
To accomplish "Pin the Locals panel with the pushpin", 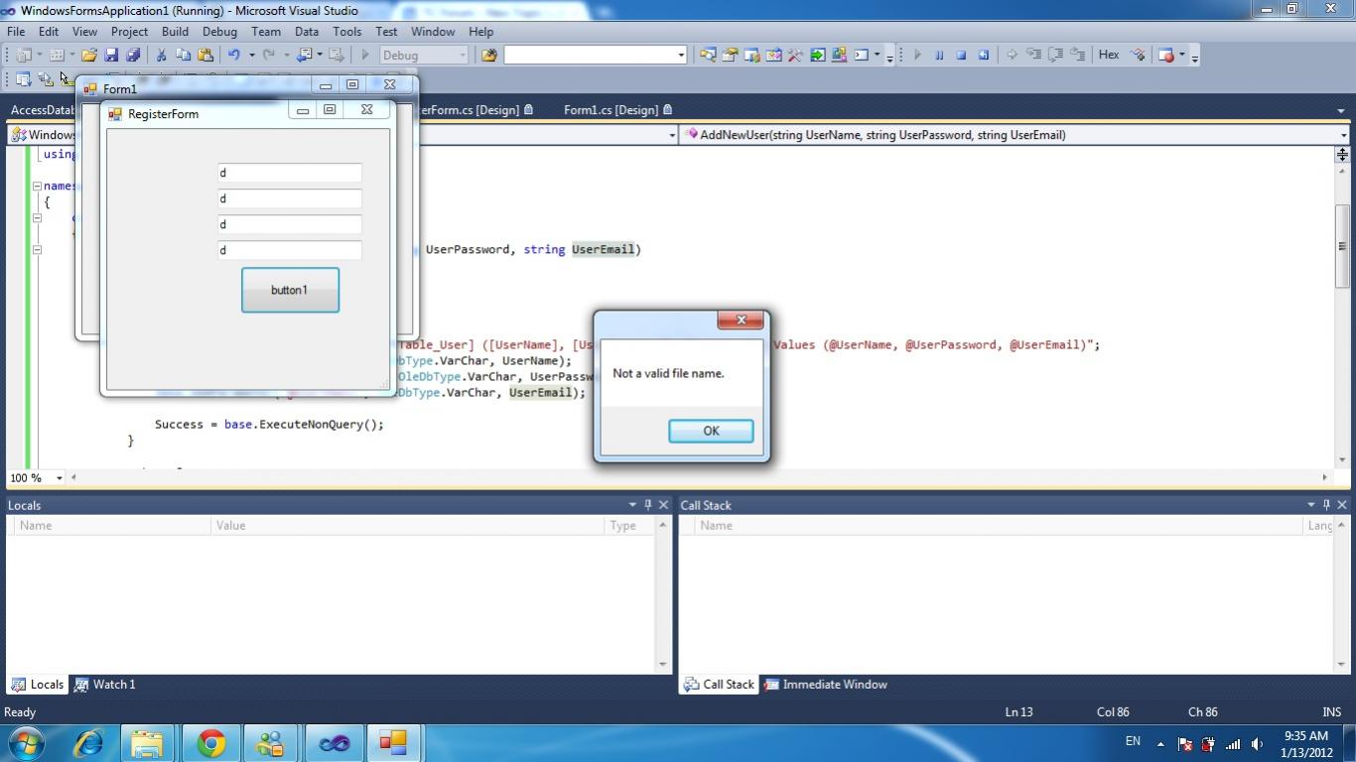I will click(647, 505).
